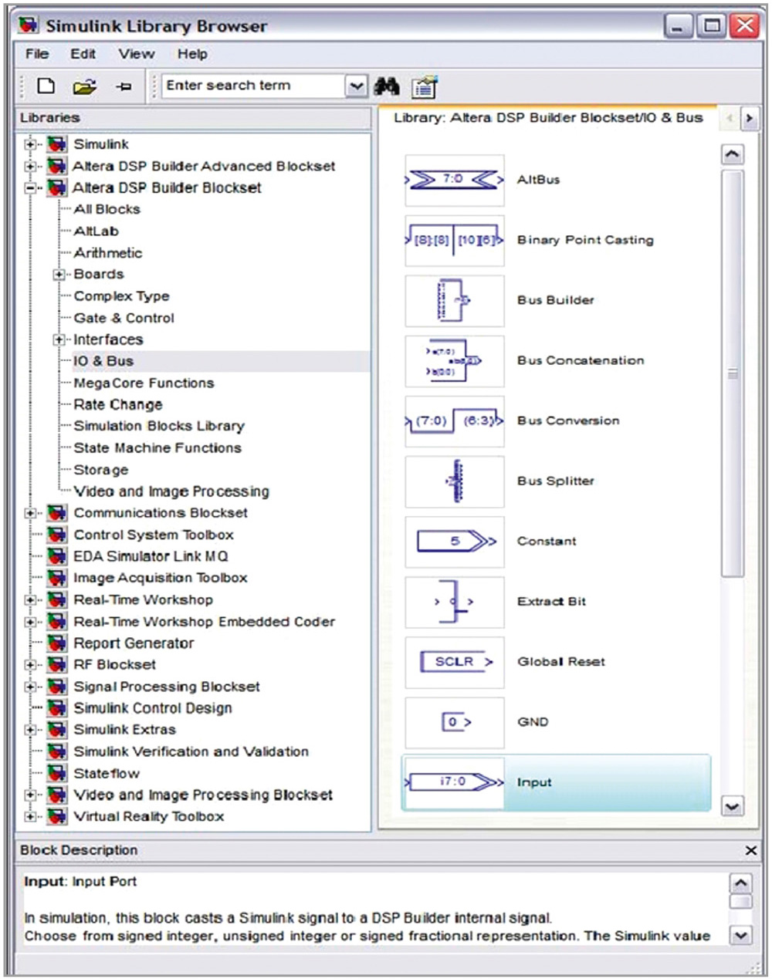Select the Constant block icon
Image resolution: width=772 pixels, height=979 pixels.
coord(455,541)
